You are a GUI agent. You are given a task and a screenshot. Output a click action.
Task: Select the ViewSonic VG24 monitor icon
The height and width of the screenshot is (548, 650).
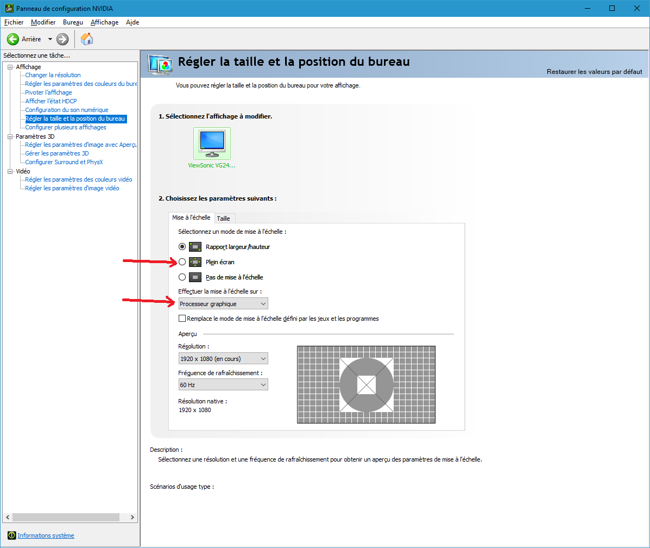212,143
